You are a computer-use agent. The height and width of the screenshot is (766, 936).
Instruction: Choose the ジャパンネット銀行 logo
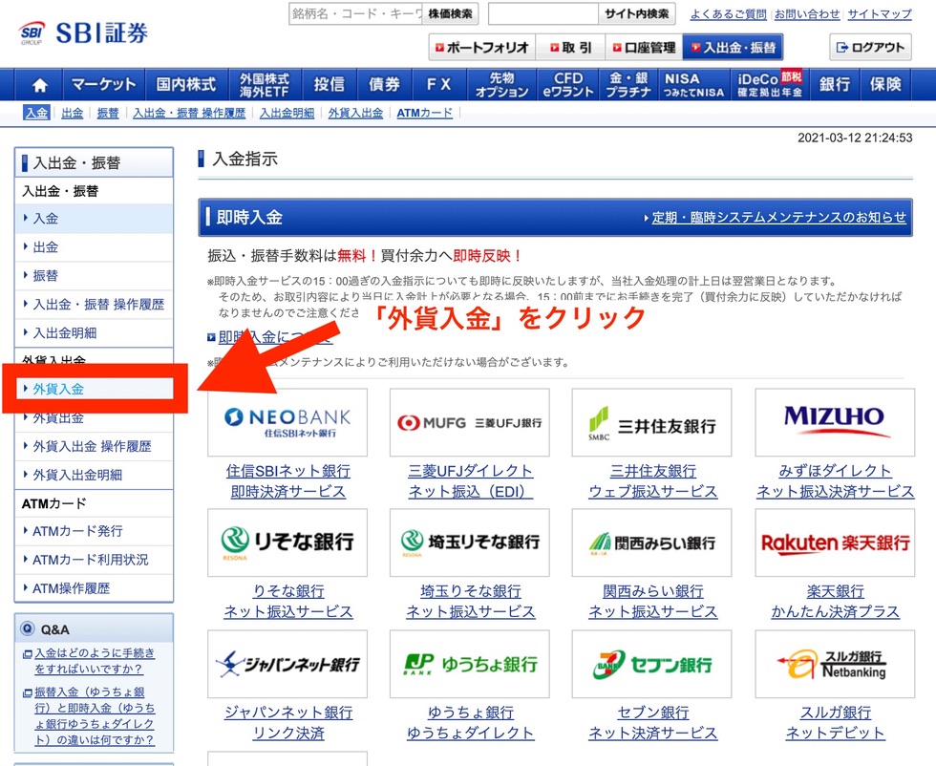287,664
